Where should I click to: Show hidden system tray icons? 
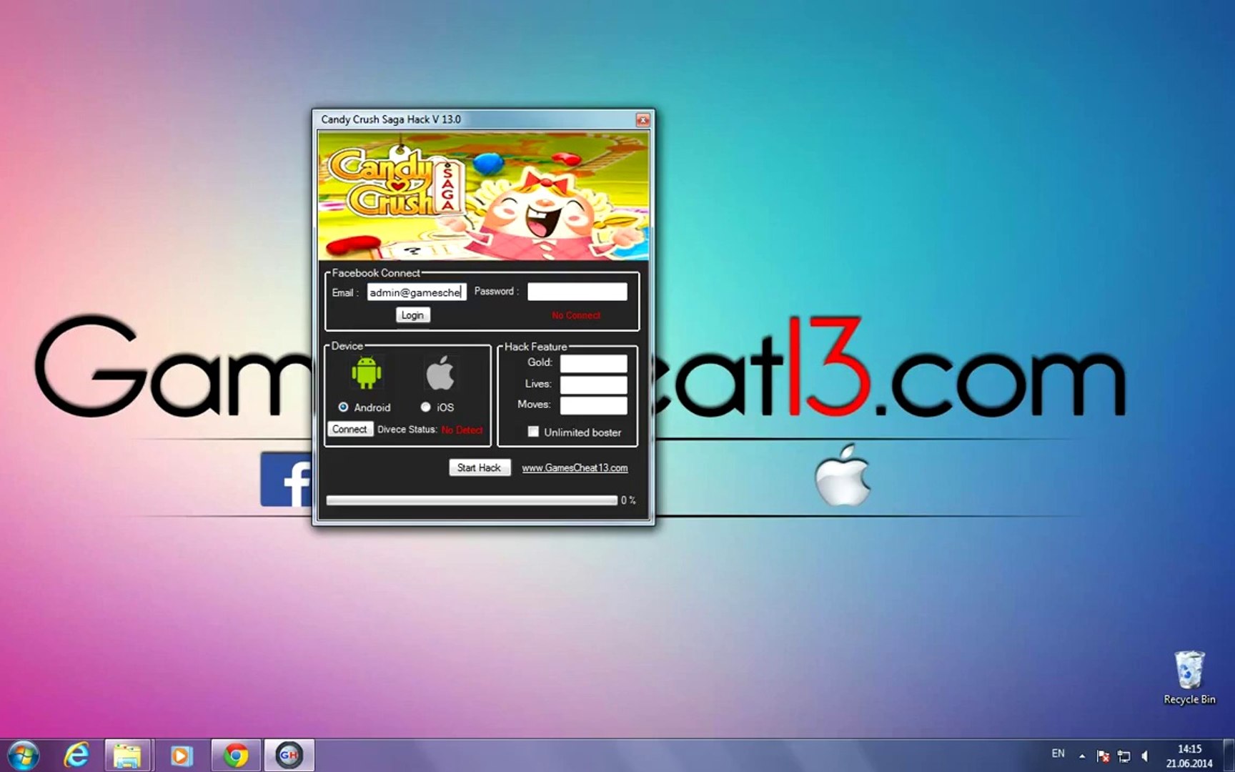[x=1082, y=756]
